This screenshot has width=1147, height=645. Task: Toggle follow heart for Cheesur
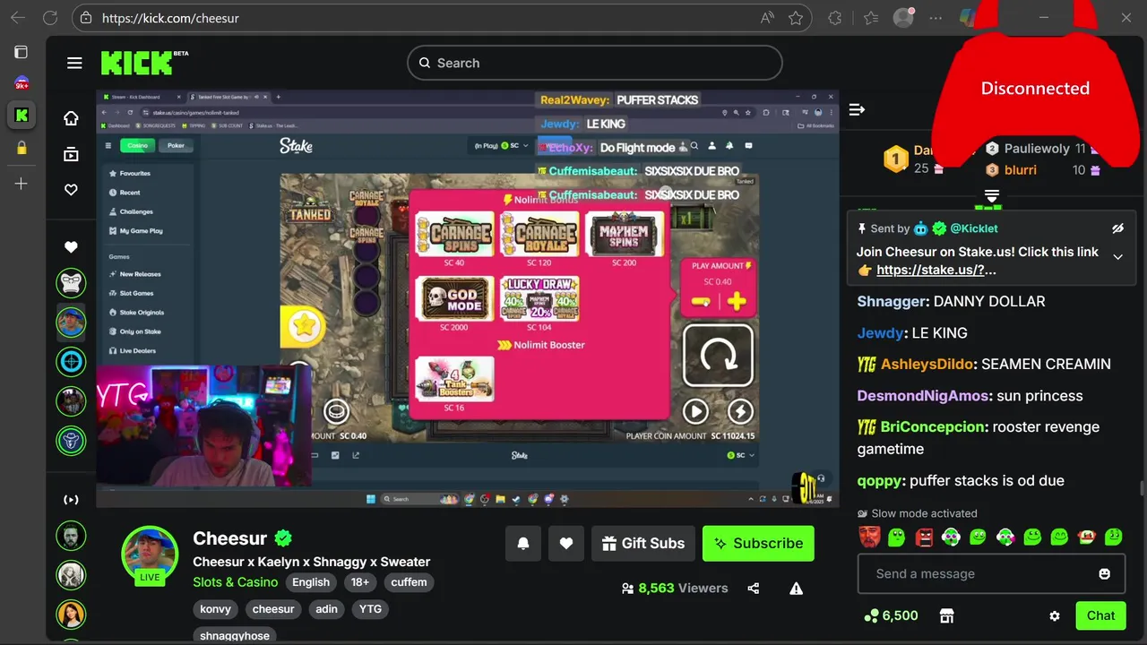566,543
